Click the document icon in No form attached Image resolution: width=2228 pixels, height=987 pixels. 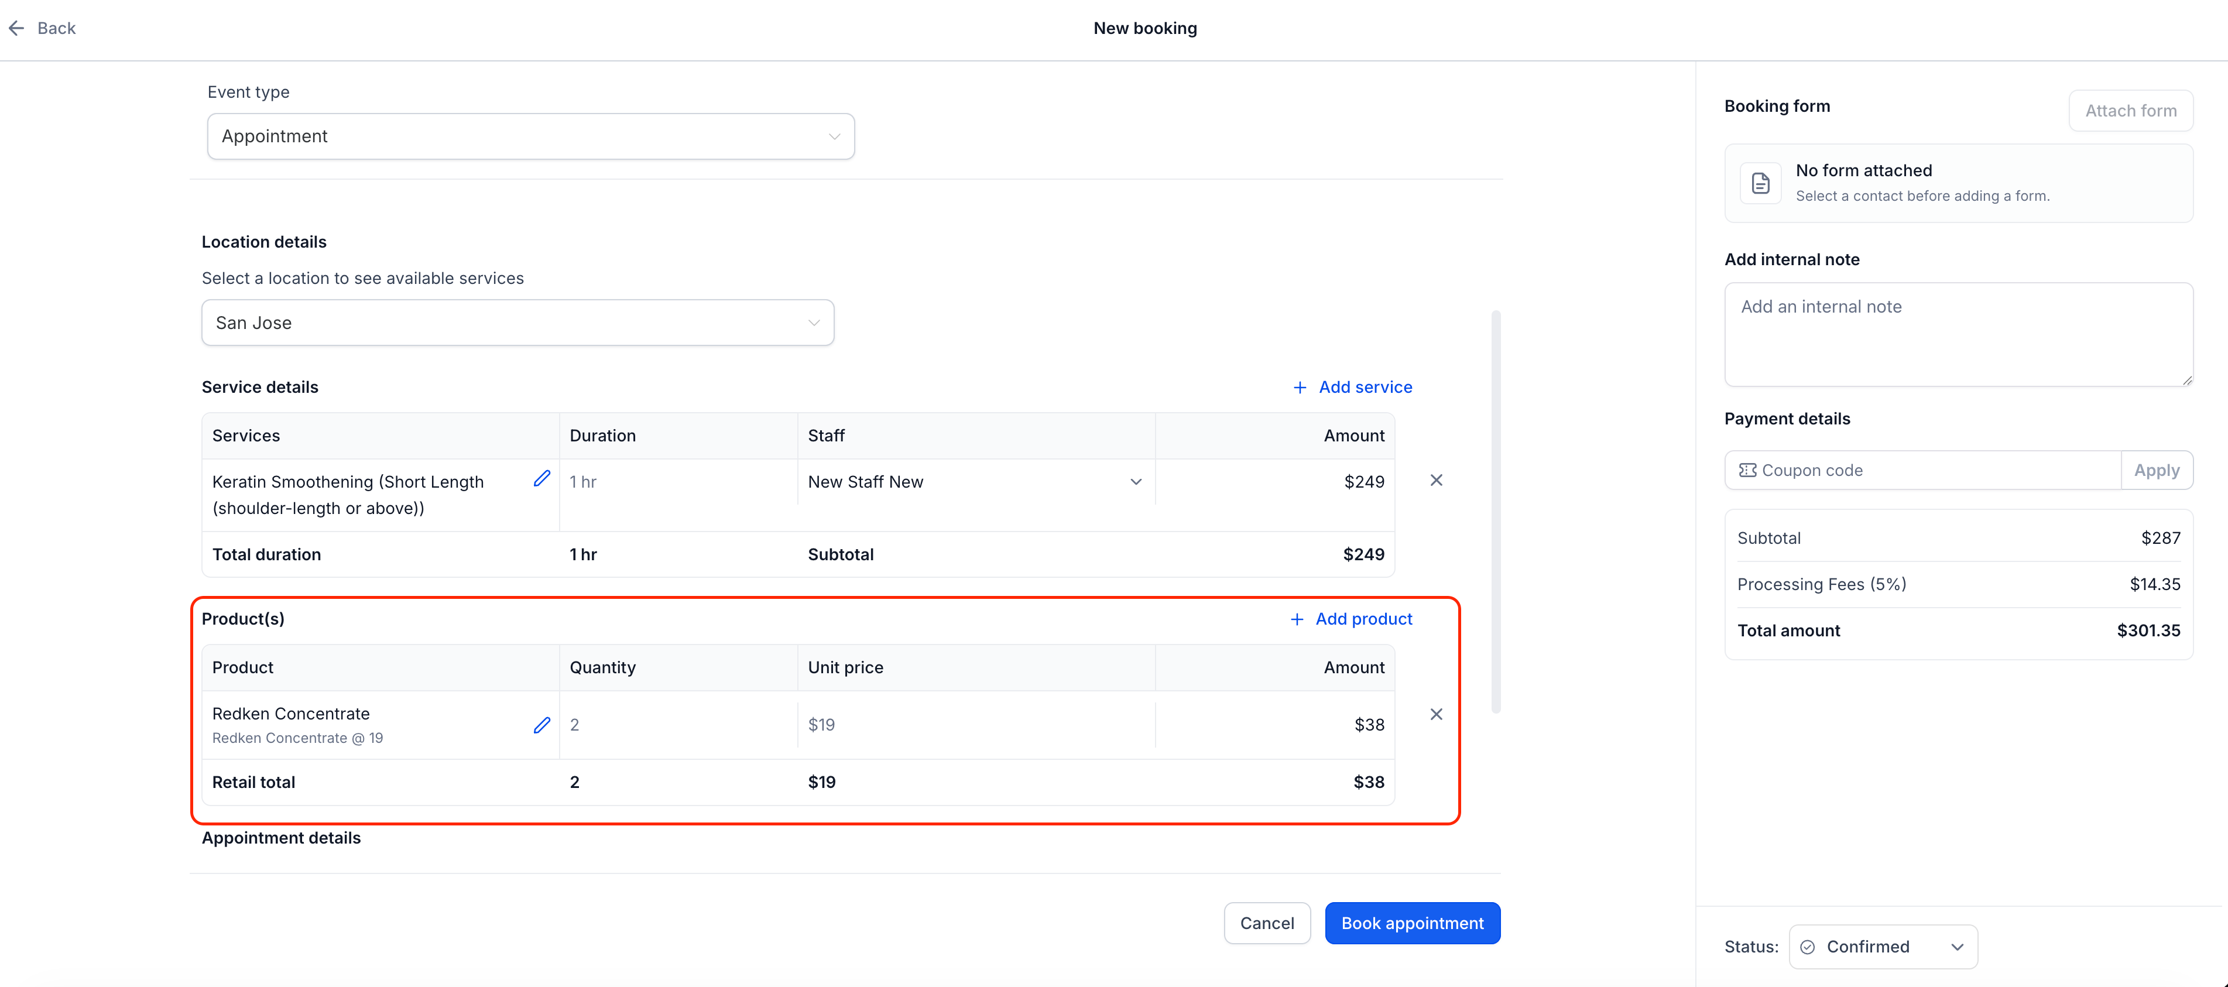click(1760, 183)
